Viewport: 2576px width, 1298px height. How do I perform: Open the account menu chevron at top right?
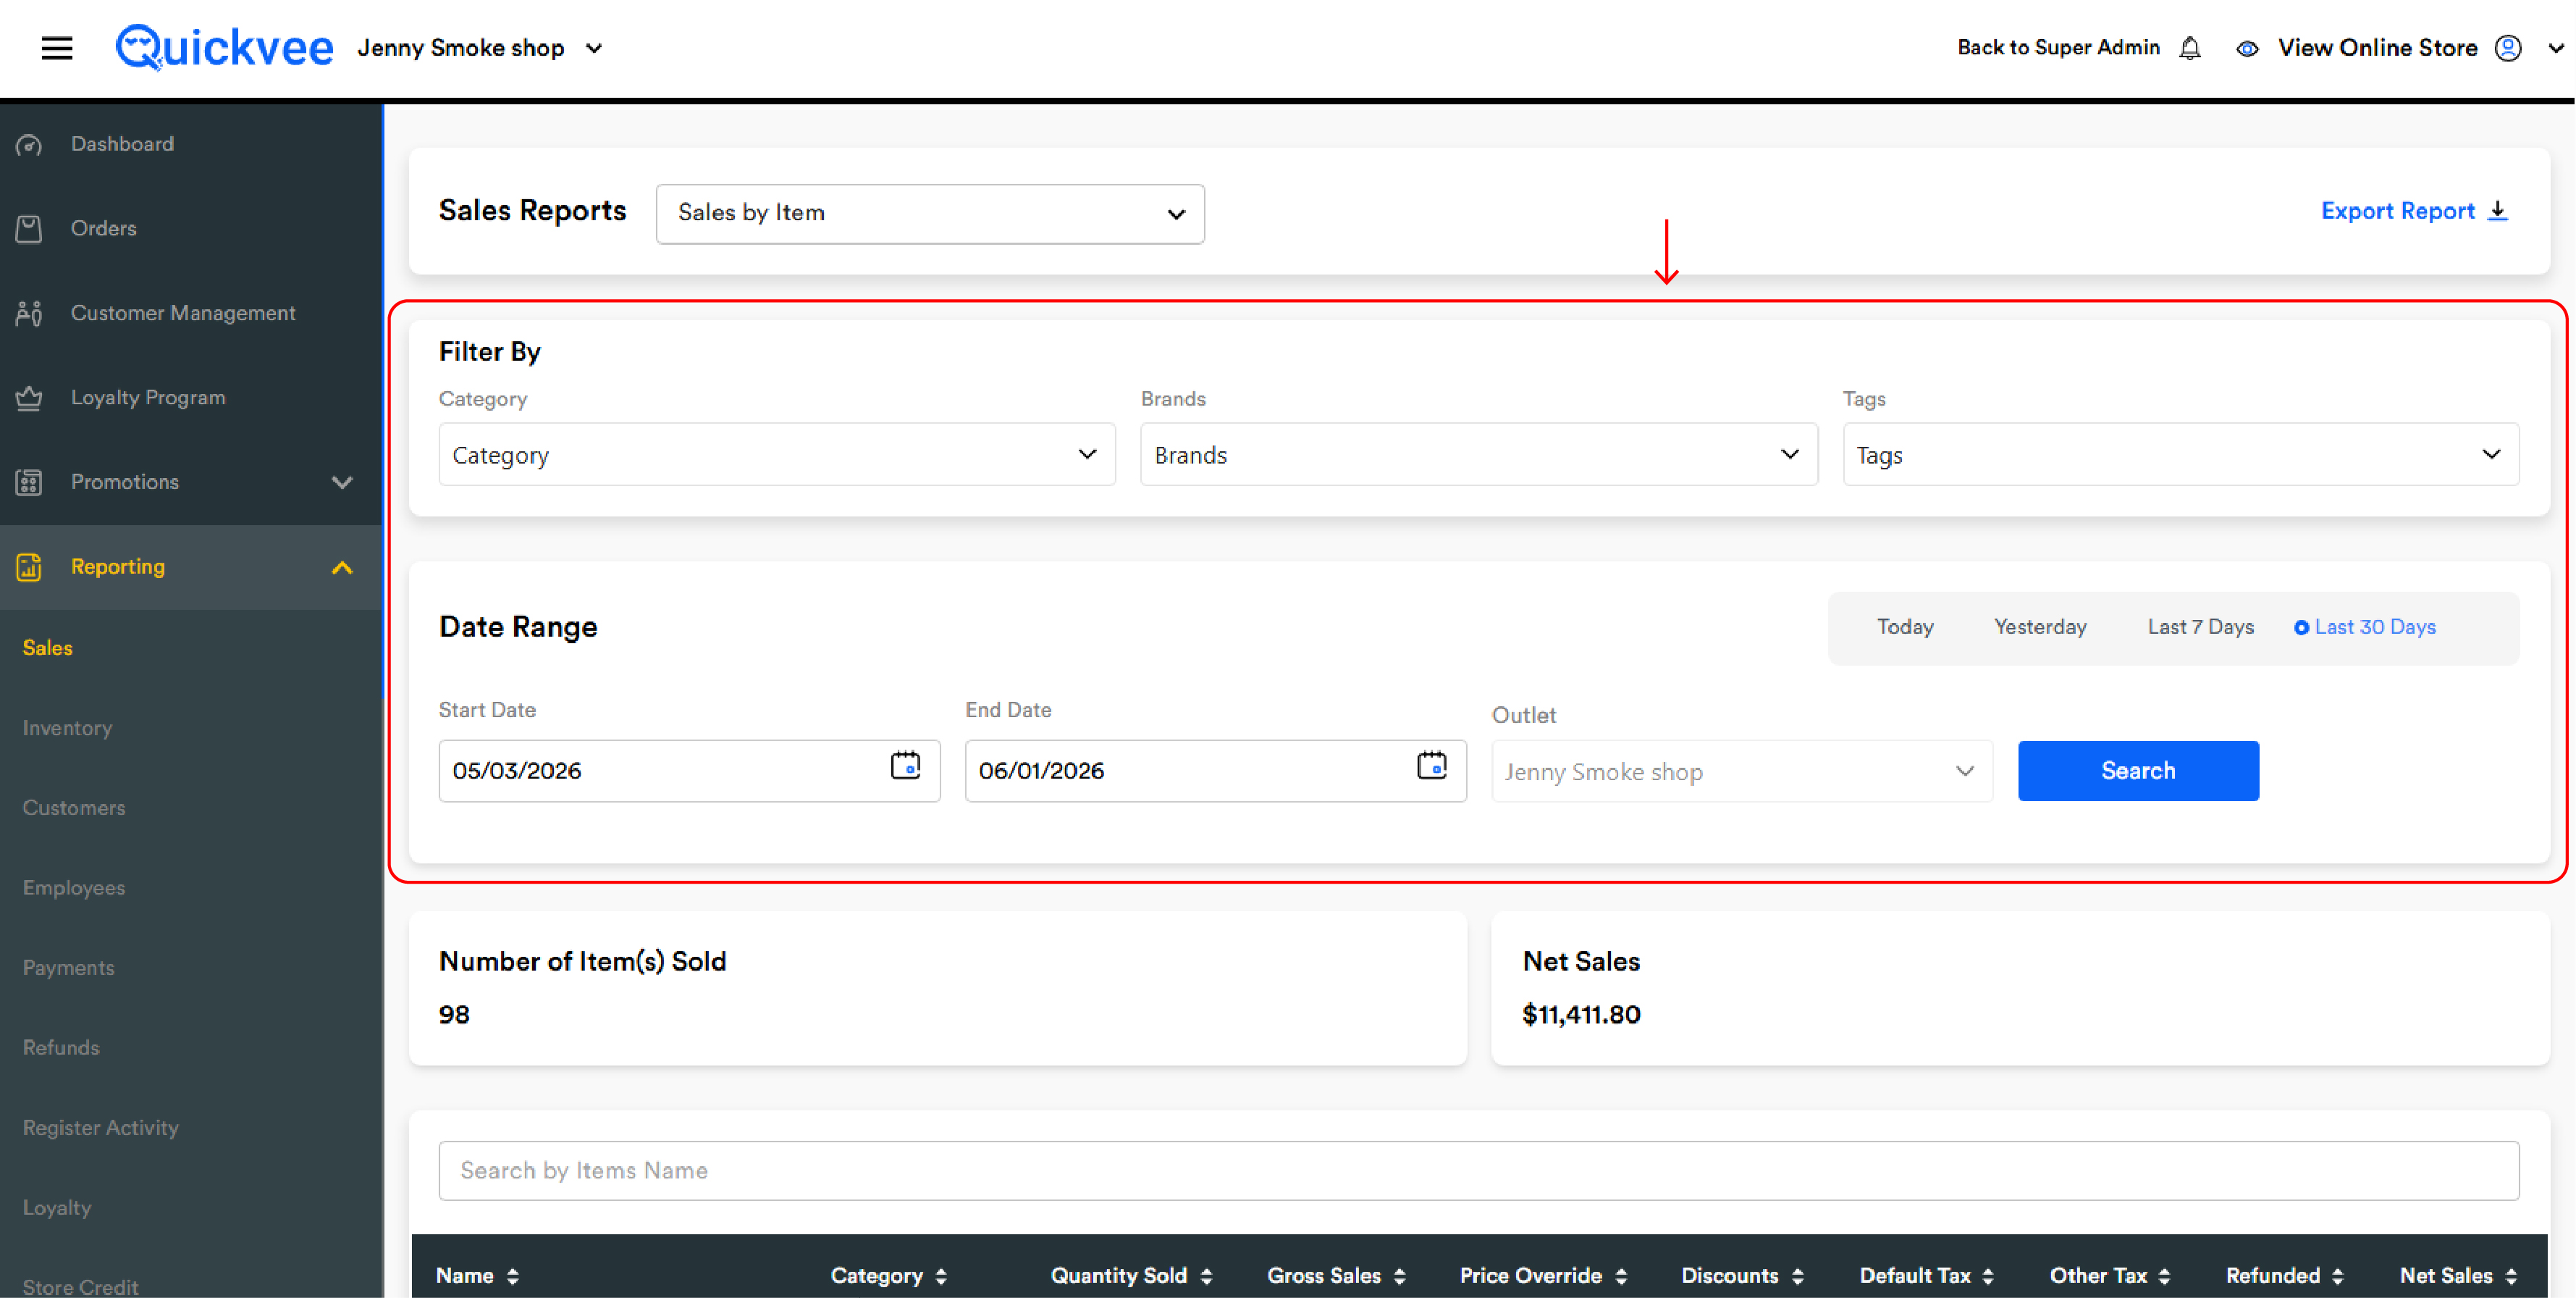point(2555,48)
